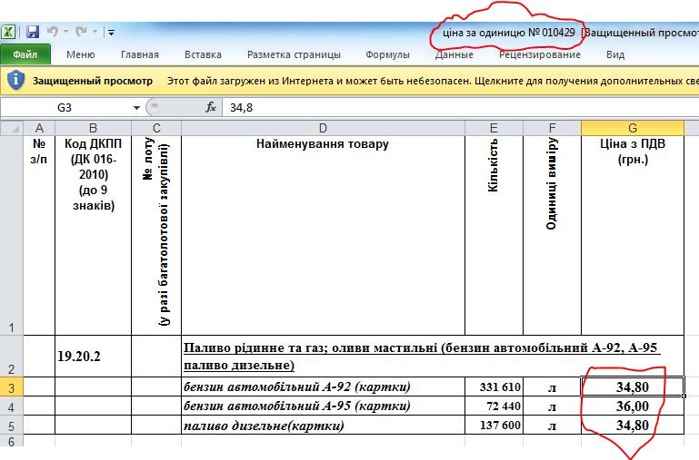The image size is (699, 460).
Task: Open the Redo history dropdown arrow
Action: (95, 32)
